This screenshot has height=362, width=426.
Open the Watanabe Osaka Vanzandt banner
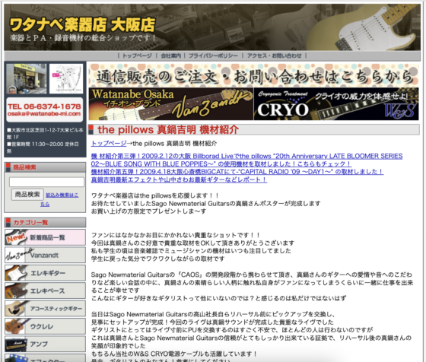tap(171, 104)
